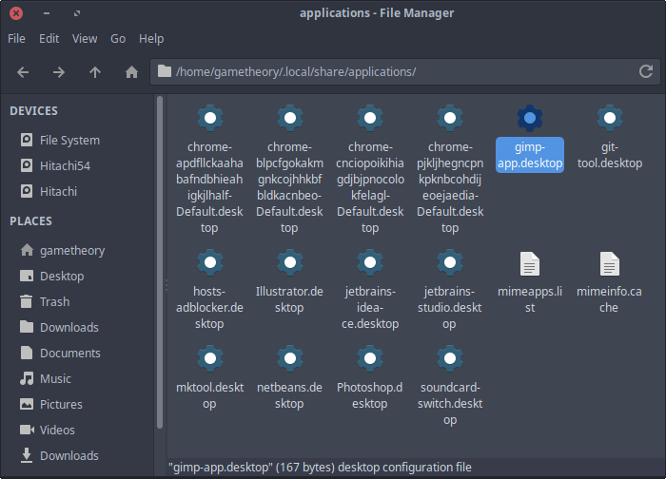Select mktool.desktop file icon

tap(210, 358)
